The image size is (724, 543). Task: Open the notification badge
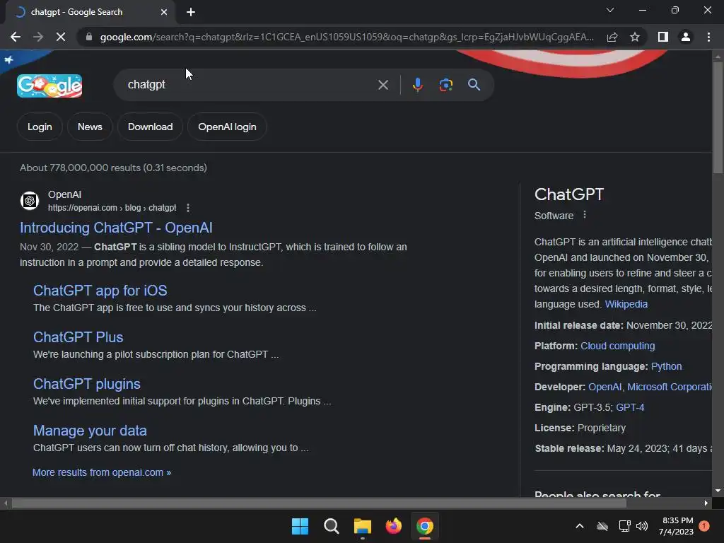704,526
